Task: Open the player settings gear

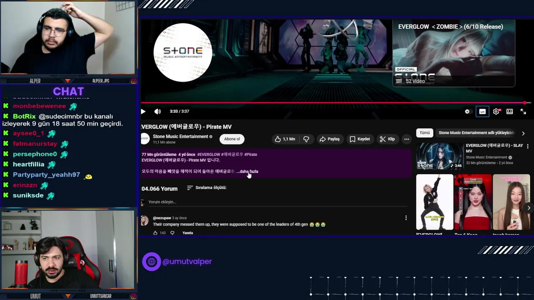Action: pos(496,112)
